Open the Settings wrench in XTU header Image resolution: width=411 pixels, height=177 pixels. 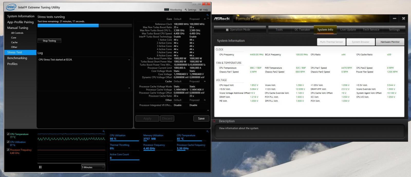point(186,10)
